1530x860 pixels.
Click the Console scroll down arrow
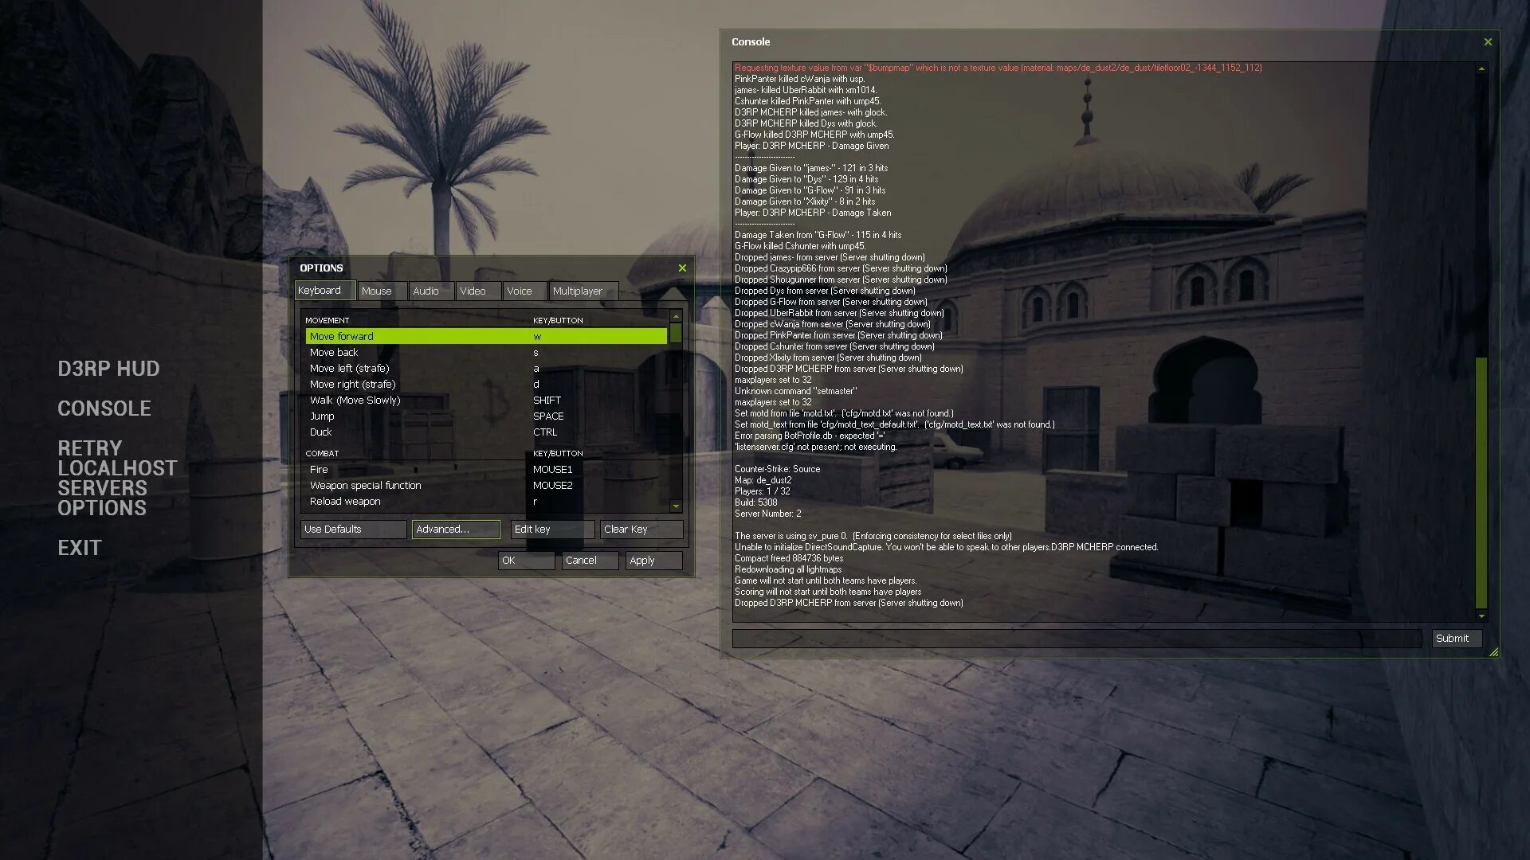pos(1481,616)
